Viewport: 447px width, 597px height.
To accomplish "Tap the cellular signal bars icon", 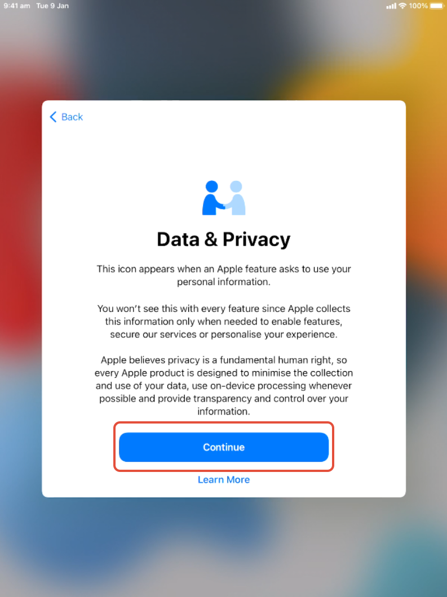I will tap(391, 6).
